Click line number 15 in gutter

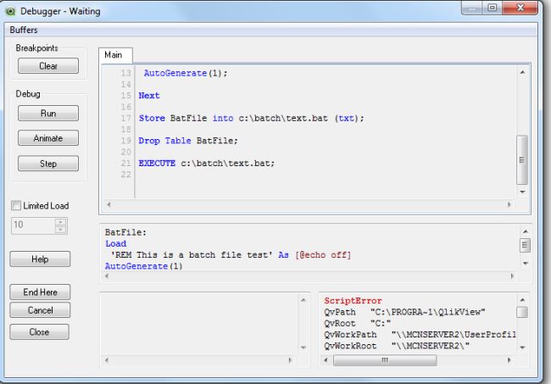[125, 96]
